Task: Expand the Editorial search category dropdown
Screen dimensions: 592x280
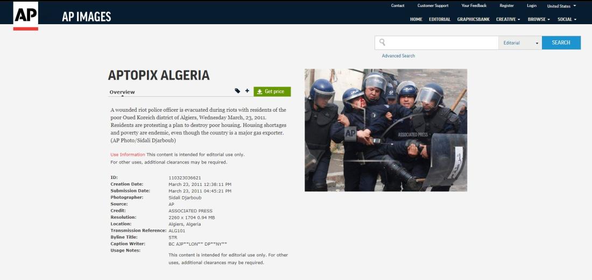Action: click(x=520, y=43)
